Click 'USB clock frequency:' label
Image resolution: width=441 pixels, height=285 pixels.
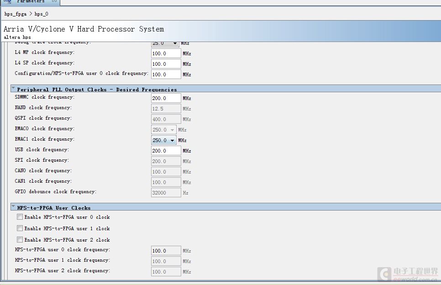pyautogui.click(x=42, y=150)
